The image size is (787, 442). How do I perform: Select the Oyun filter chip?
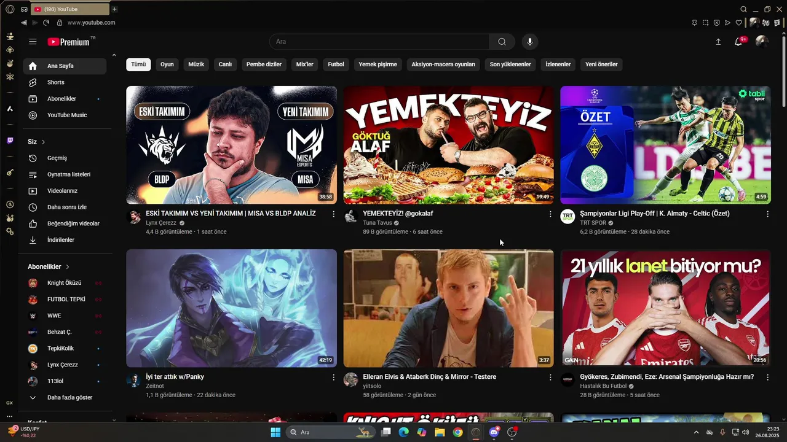(x=167, y=64)
